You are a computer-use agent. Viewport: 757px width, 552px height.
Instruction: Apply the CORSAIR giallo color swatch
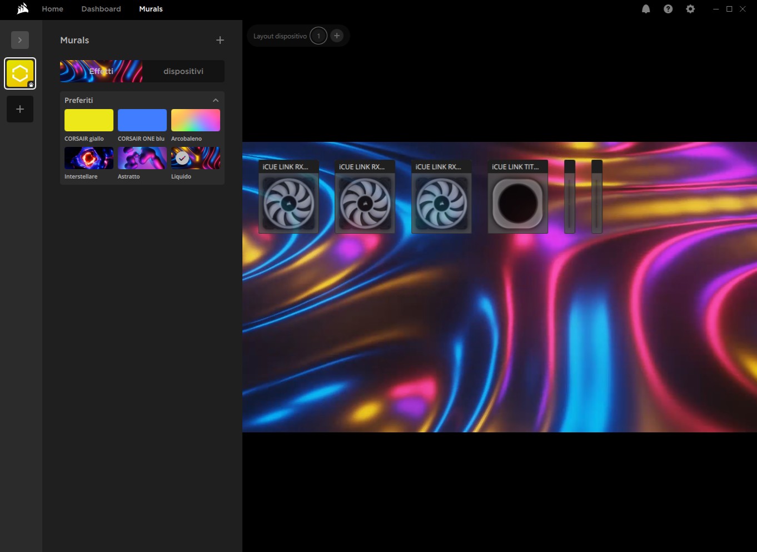coord(89,120)
